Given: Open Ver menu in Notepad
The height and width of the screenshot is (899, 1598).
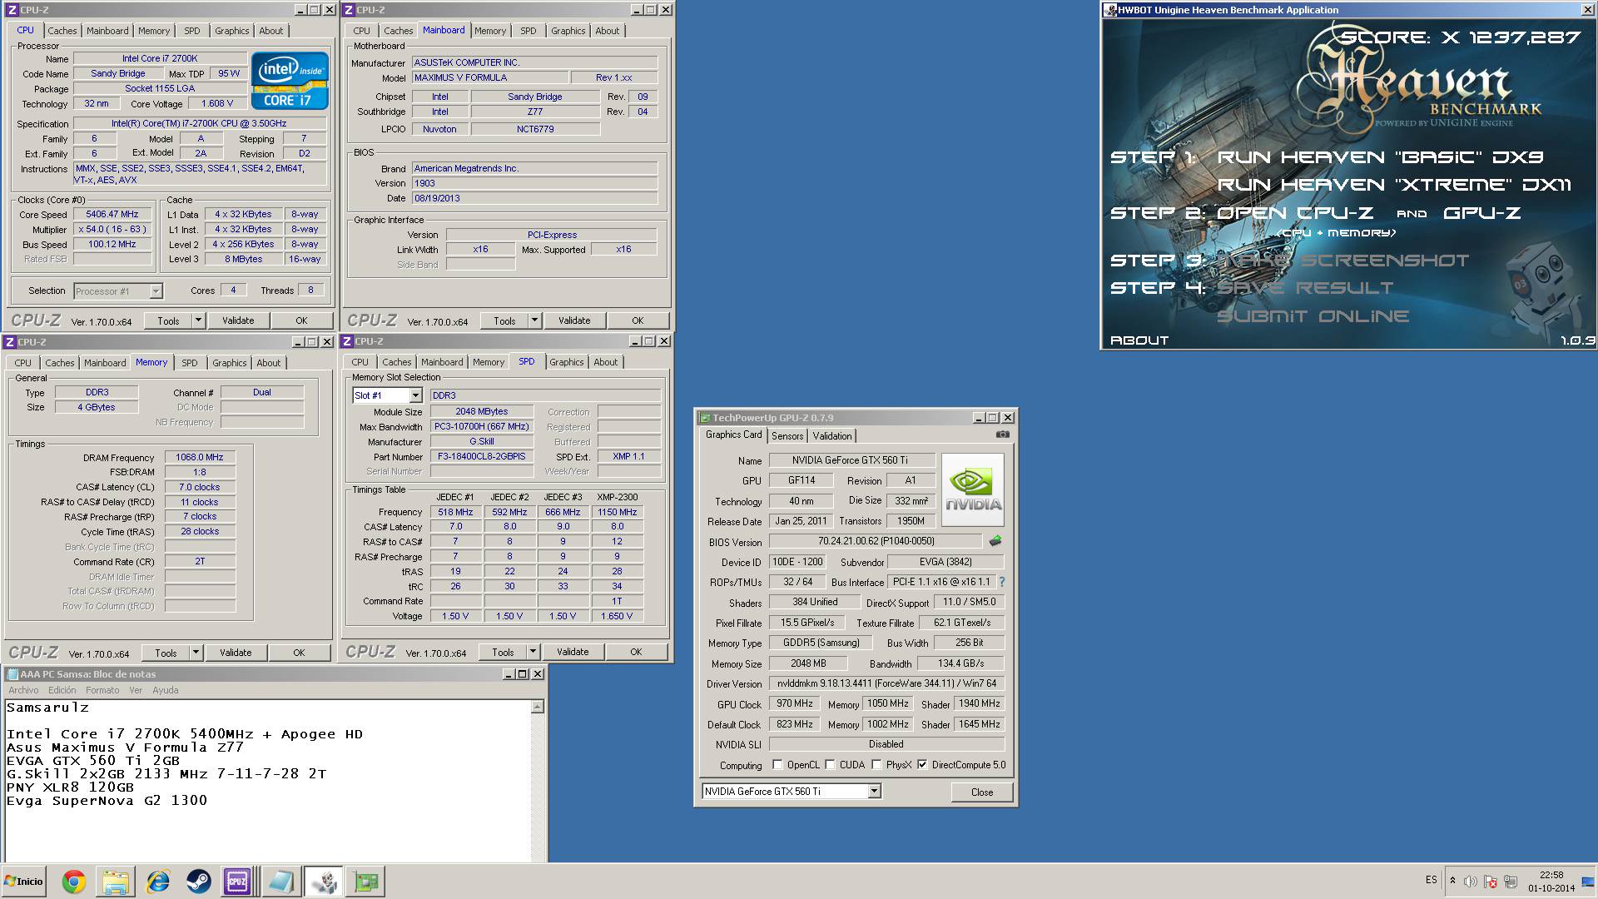Looking at the screenshot, I should (x=136, y=690).
